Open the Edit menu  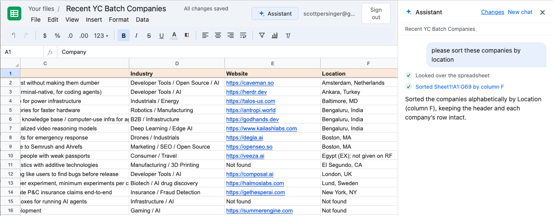point(53,20)
